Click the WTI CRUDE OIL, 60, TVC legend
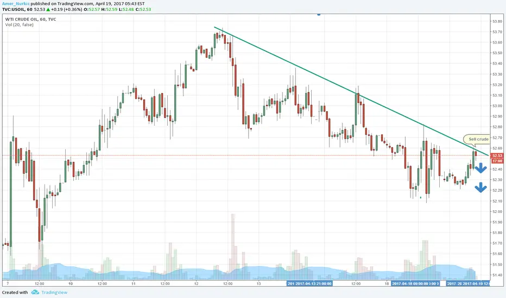 (30, 20)
